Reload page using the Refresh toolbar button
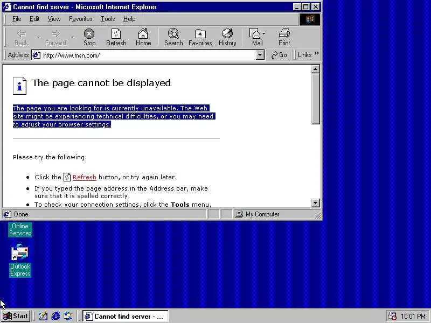Screen dimensions: 431x323 point(116,37)
